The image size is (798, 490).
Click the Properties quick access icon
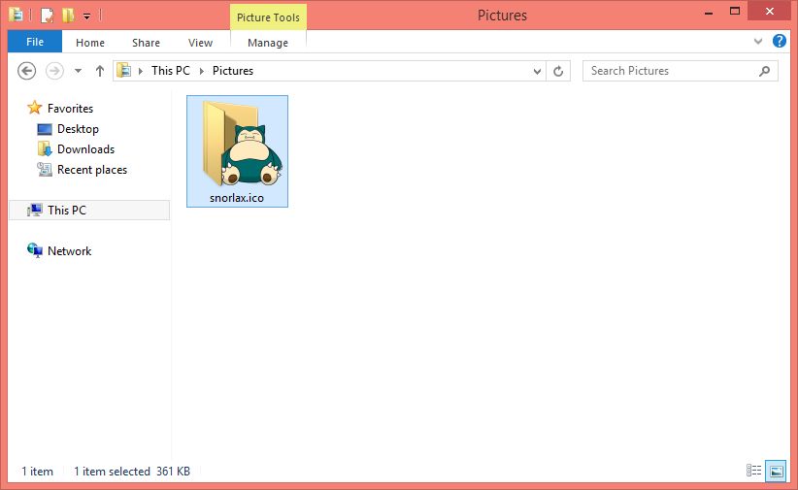(x=47, y=16)
